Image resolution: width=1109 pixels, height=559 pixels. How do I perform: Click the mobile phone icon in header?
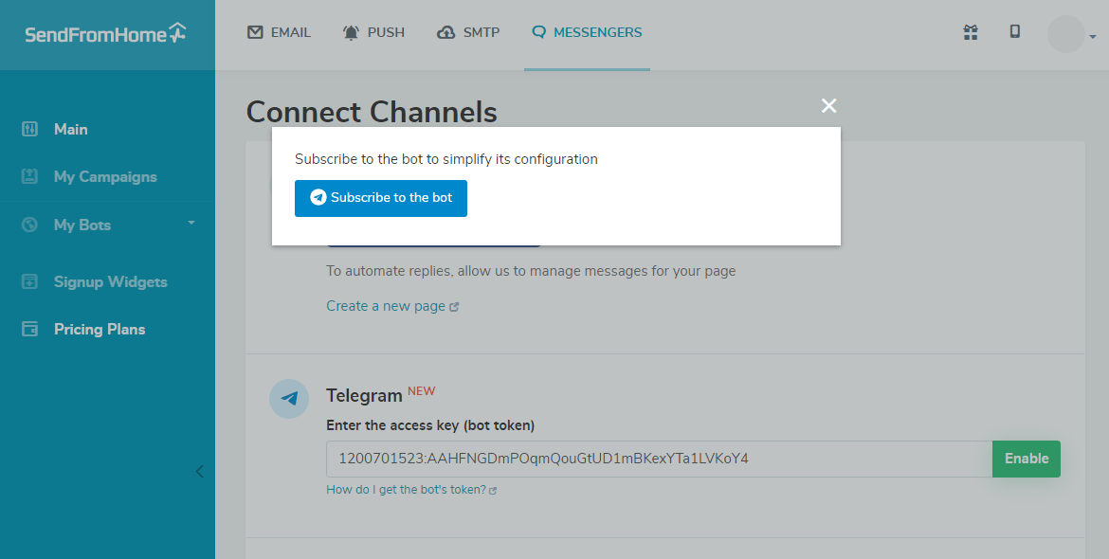tap(1015, 32)
